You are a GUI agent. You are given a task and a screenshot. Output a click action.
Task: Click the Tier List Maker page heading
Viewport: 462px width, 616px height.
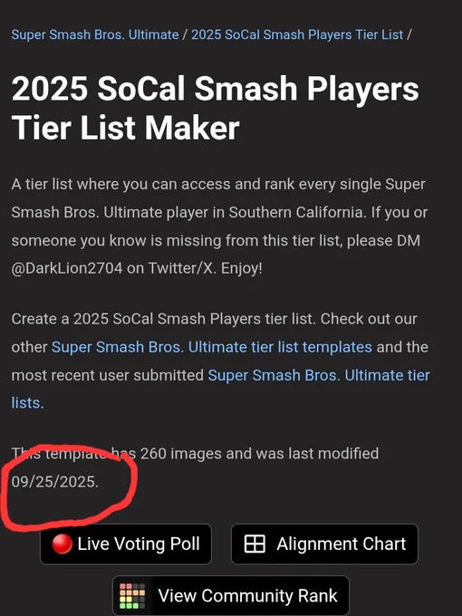pyautogui.click(x=216, y=108)
